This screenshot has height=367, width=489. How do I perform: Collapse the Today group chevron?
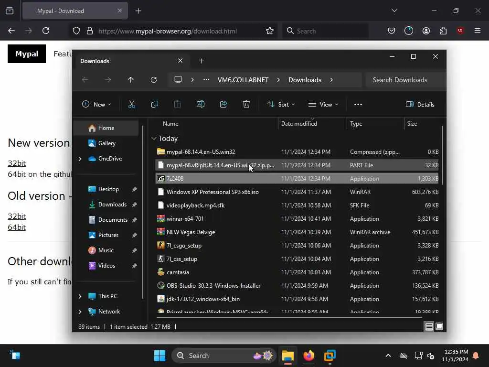coord(154,138)
